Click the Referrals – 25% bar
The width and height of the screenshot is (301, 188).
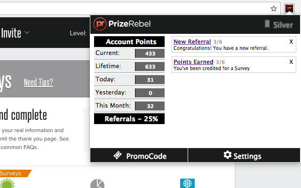click(129, 119)
